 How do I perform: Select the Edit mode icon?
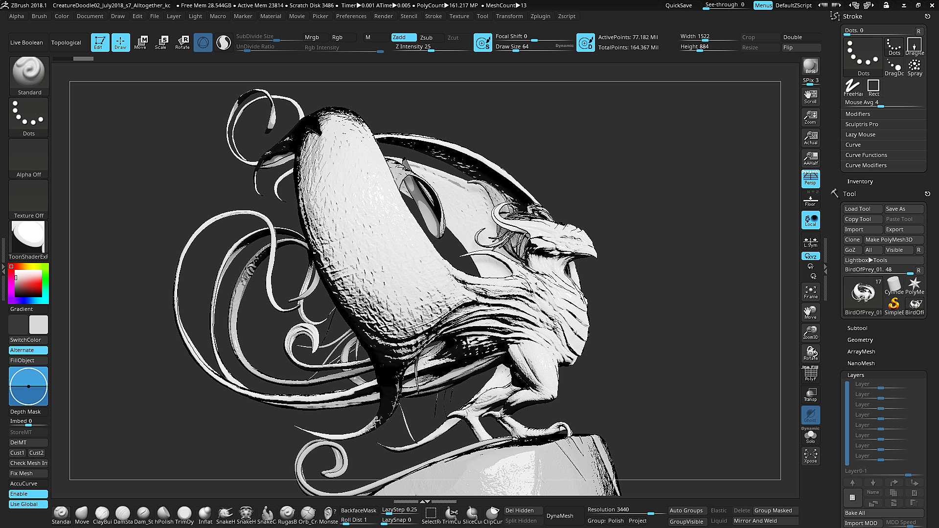(x=100, y=43)
